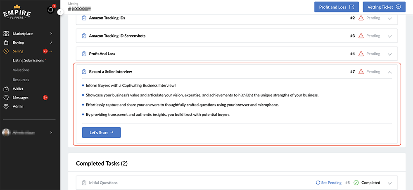Open Listing Submissions in sidebar
413x190 pixels.
(x=28, y=61)
